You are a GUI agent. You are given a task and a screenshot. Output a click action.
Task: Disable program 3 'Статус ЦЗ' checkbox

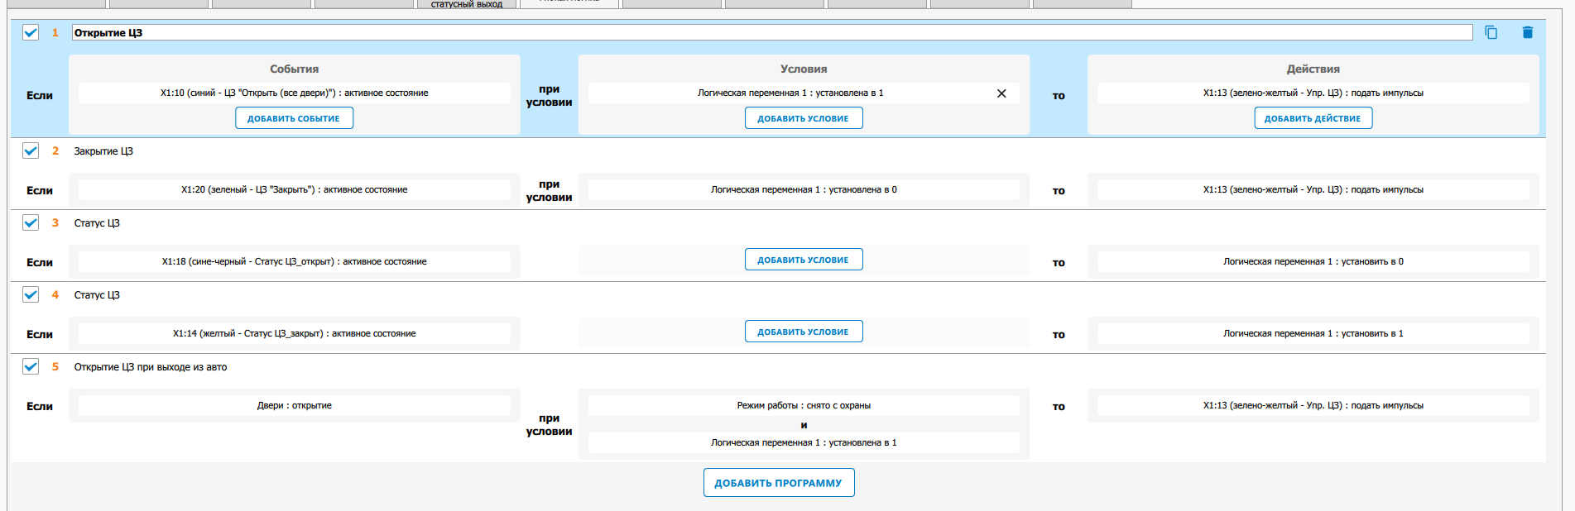[31, 222]
